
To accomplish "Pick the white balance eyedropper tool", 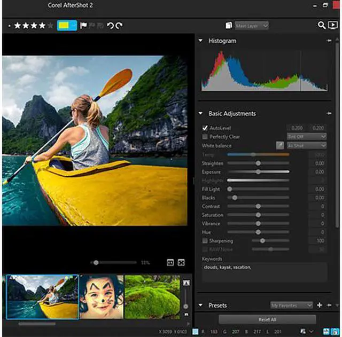I will click(279, 145).
